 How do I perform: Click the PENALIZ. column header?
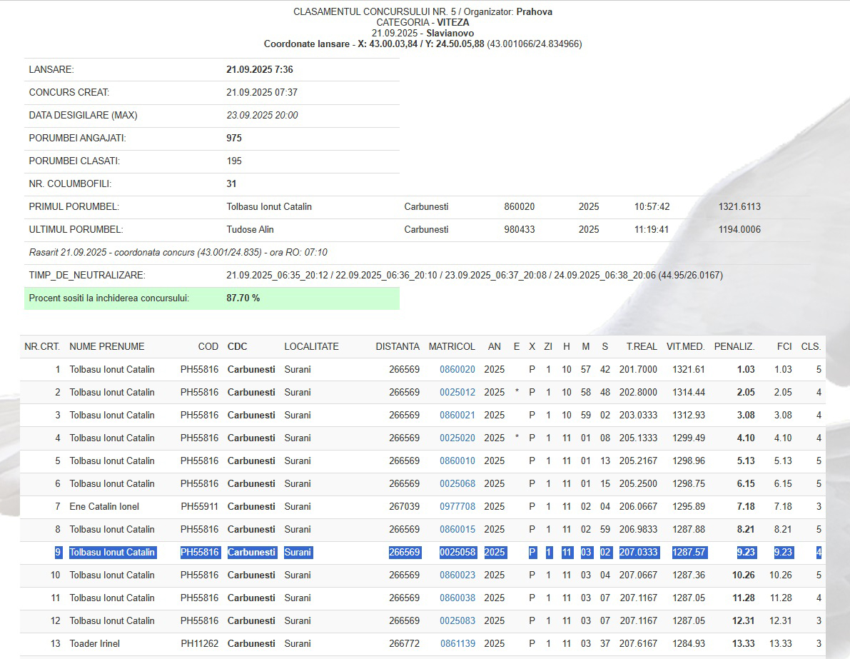coord(734,347)
